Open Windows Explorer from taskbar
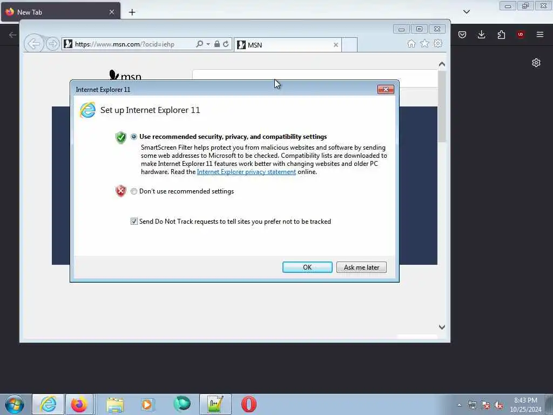This screenshot has width=553, height=415. coord(115,405)
